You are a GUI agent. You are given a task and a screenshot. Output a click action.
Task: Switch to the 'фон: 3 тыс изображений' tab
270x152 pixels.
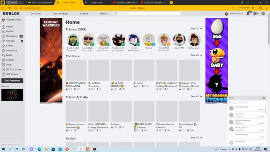40,3
